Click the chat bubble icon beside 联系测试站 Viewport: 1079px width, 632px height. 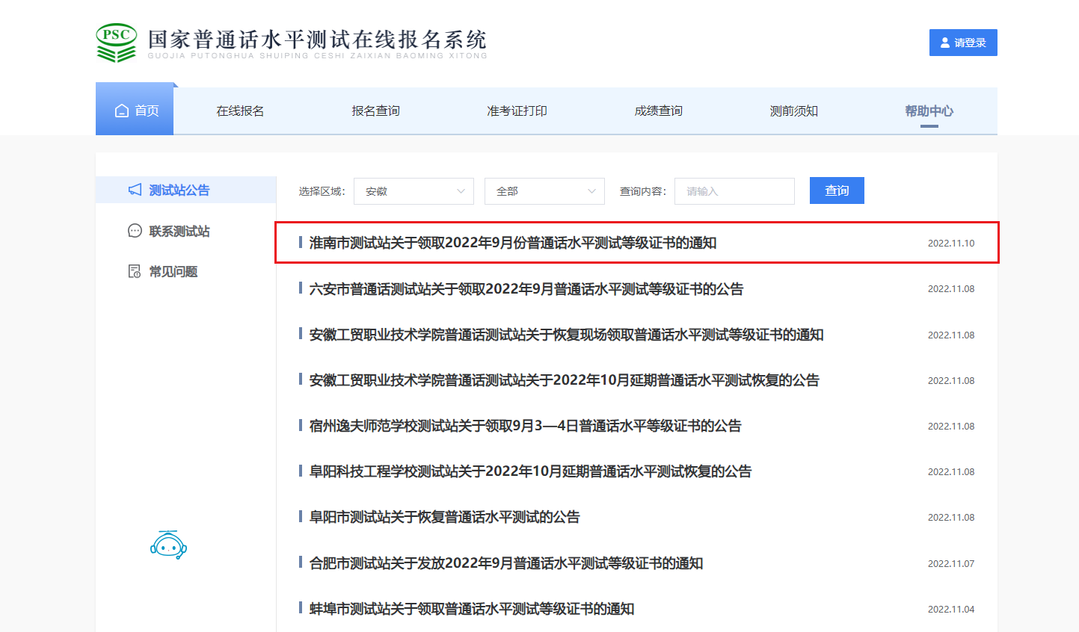point(135,231)
